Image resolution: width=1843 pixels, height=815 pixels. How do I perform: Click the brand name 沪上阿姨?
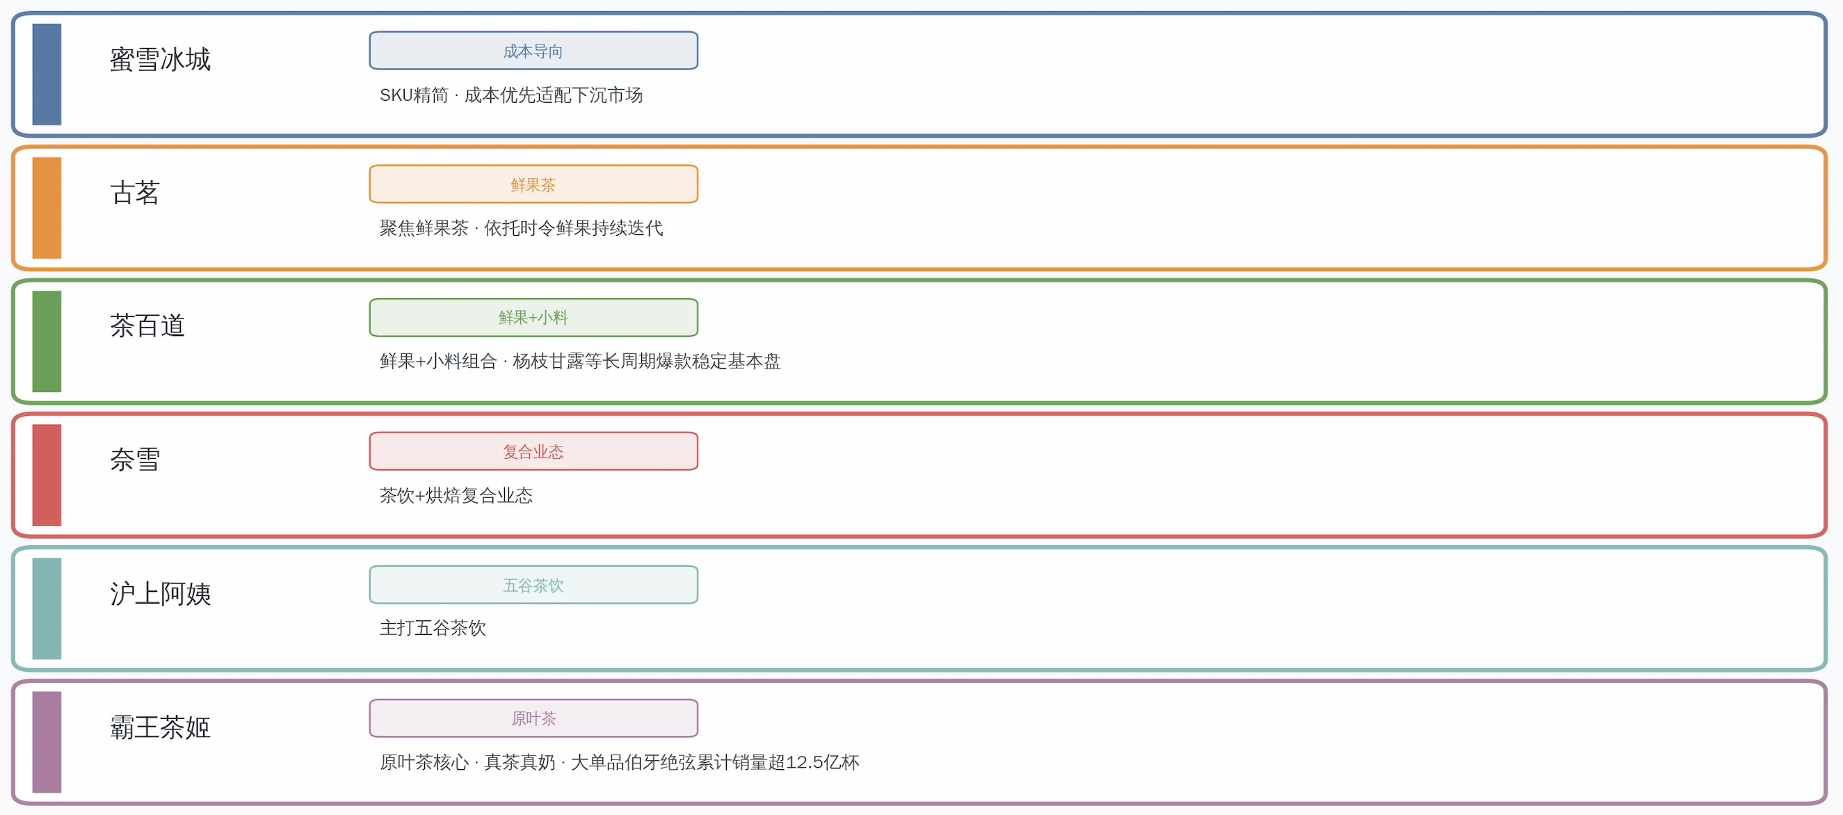160,594
